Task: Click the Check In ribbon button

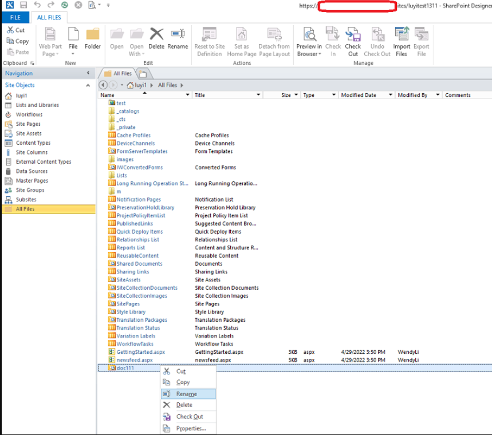Action: click(333, 42)
